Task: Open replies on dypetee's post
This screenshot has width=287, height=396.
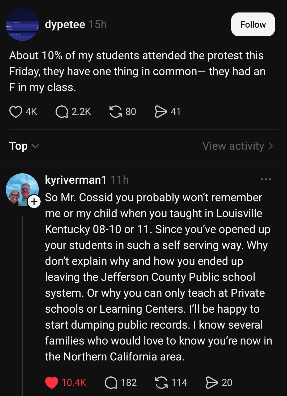Action: pyautogui.click(x=62, y=112)
